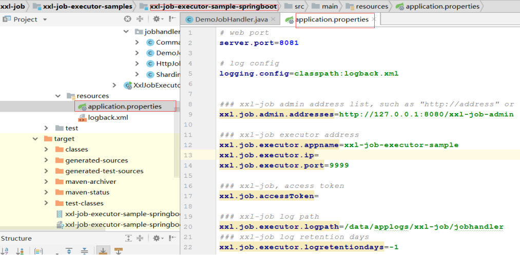Expand the classes folder
Image resolution: width=520 pixels, height=255 pixels.
coord(46,150)
